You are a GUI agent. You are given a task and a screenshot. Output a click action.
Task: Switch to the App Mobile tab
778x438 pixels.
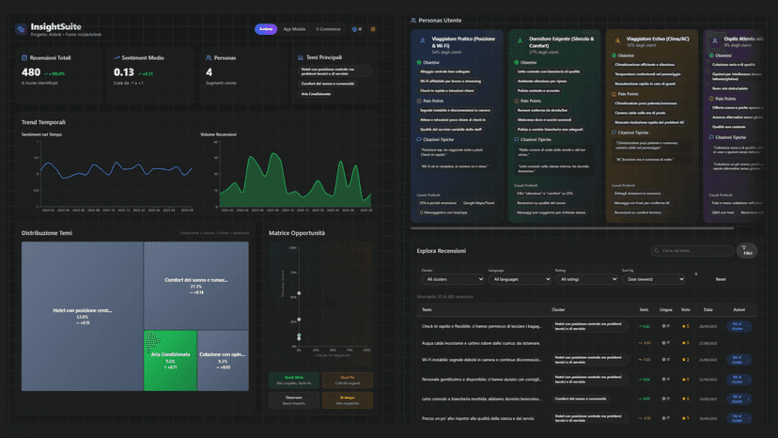(294, 29)
